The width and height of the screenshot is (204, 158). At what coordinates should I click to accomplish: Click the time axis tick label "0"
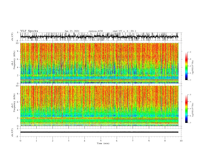[x=20, y=141]
